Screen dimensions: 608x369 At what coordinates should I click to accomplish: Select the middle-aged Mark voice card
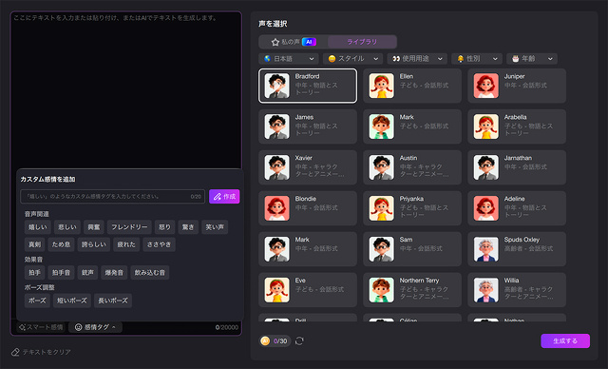tap(308, 249)
